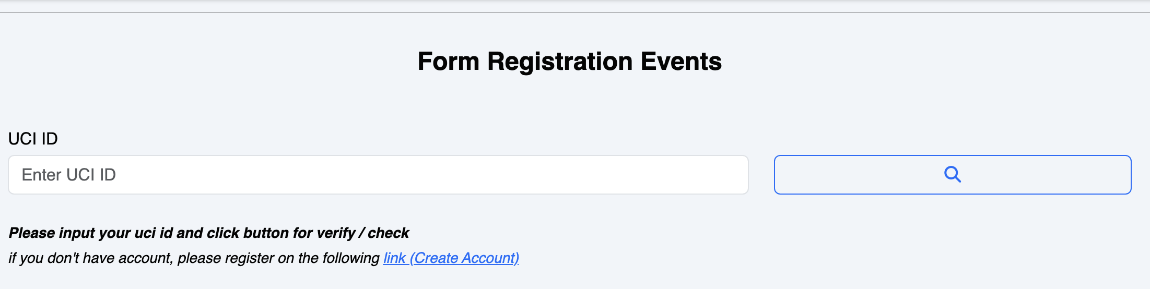This screenshot has width=1150, height=289.
Task: Select the "Enter UCI ID" placeholder input
Action: 378,175
